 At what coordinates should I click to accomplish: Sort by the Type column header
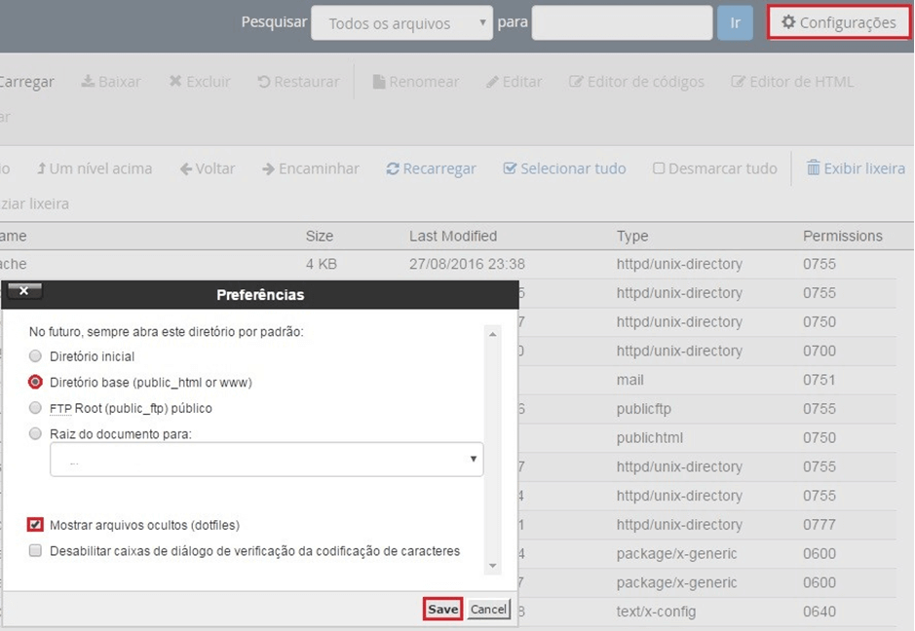point(632,237)
